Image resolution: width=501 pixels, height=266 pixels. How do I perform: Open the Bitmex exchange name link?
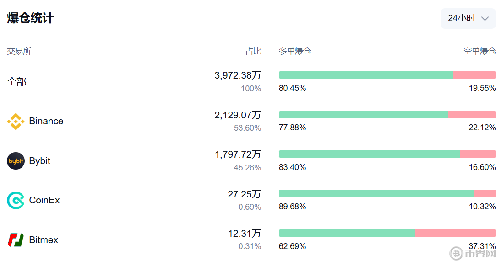pos(44,240)
